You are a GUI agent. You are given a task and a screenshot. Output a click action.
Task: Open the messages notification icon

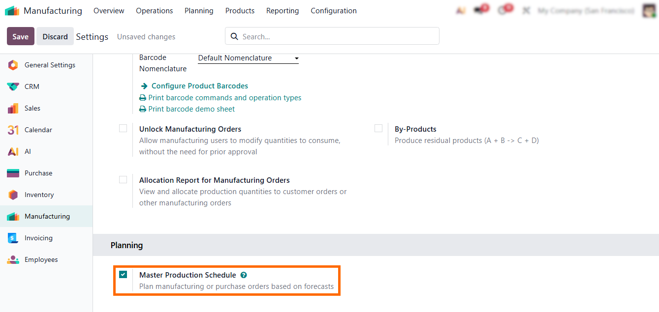[478, 11]
